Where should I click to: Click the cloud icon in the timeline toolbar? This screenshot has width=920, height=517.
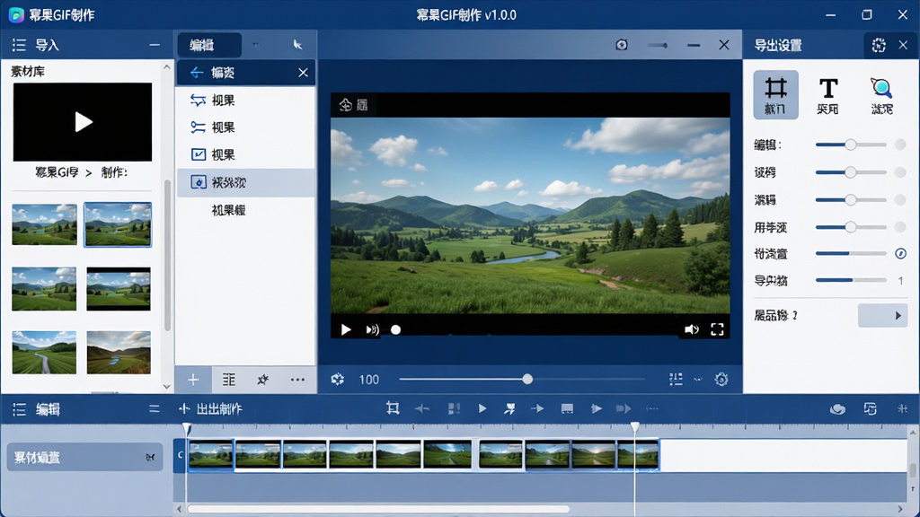(837, 409)
